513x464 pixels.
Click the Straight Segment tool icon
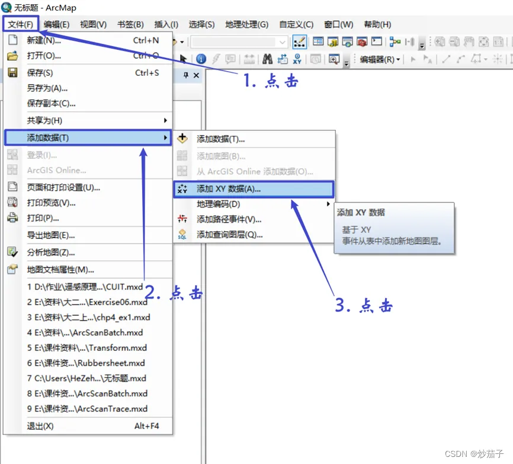[x=446, y=59]
